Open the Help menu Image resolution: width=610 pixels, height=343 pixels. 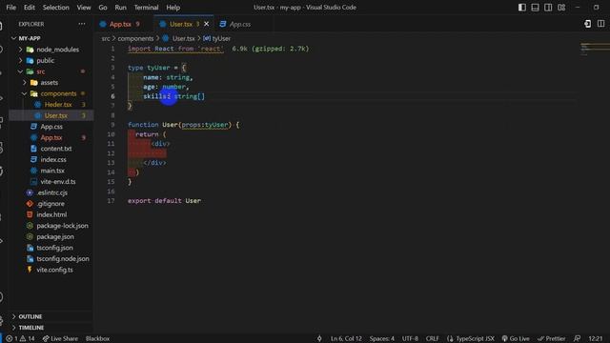click(173, 8)
